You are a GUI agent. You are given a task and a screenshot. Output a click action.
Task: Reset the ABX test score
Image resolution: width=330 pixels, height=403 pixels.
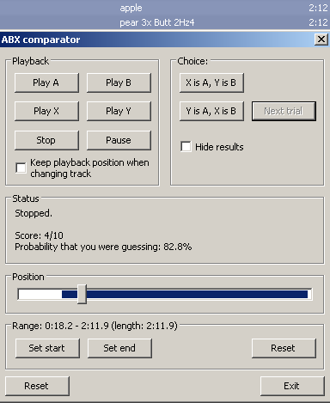(x=37, y=386)
